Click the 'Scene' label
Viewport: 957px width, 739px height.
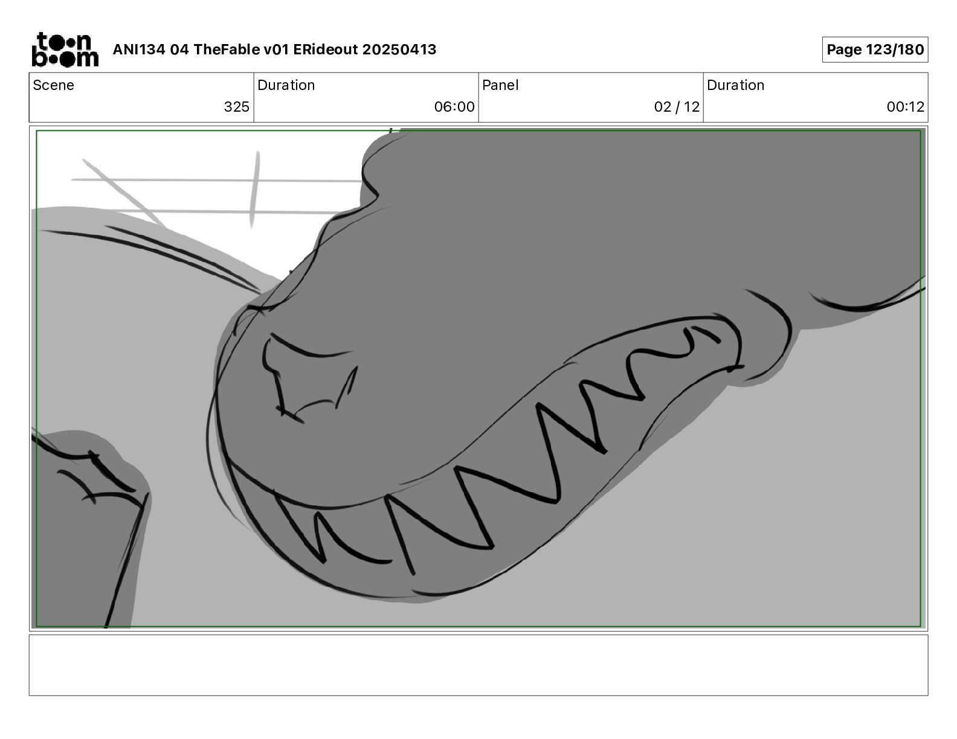54,85
